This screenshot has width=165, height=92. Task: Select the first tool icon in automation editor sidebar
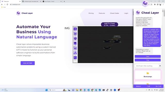tap(75, 29)
